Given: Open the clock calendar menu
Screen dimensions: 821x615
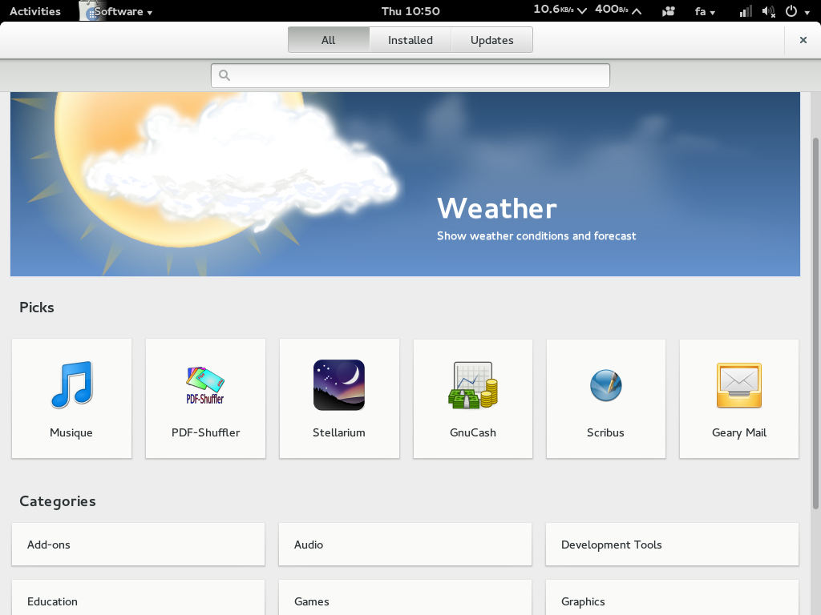Looking at the screenshot, I should pos(410,11).
